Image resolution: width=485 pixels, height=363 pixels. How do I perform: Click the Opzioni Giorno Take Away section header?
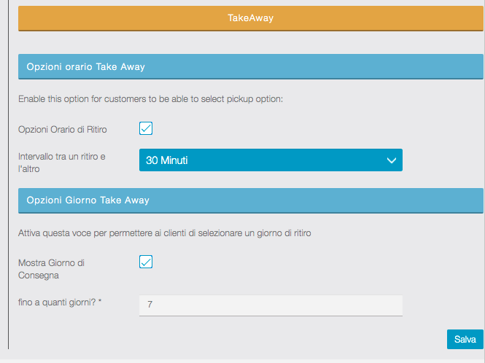tap(250, 199)
